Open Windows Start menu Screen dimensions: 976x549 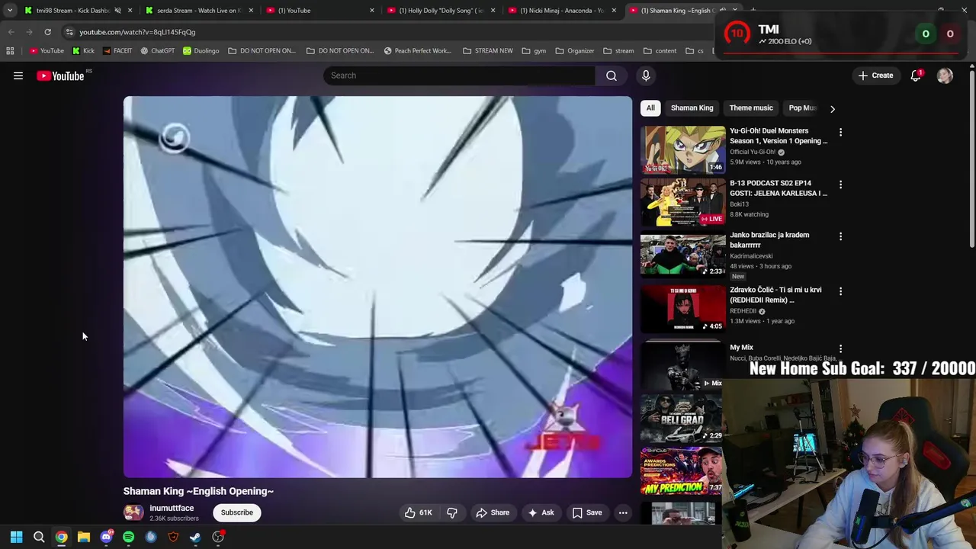click(16, 537)
